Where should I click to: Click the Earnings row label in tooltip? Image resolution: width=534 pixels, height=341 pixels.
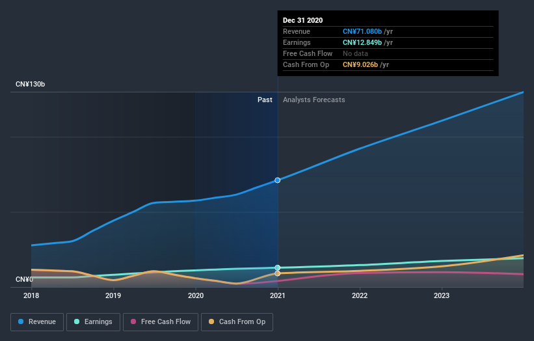(x=297, y=42)
